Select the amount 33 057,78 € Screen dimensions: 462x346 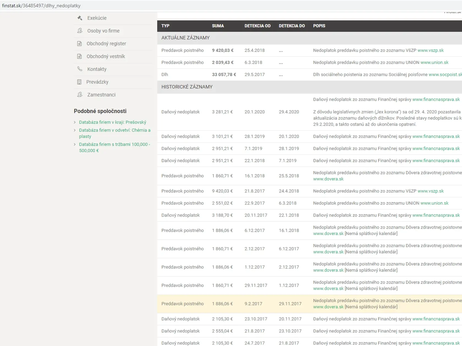tap(224, 74)
